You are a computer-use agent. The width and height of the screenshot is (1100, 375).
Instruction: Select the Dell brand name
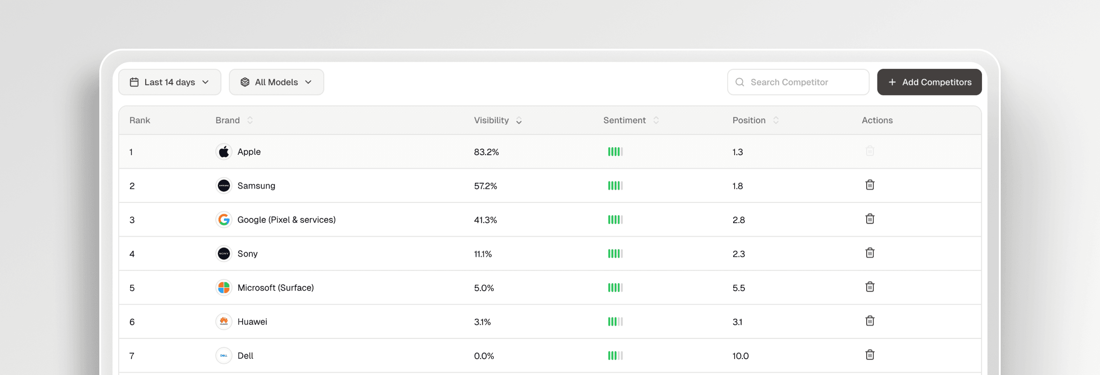point(245,356)
